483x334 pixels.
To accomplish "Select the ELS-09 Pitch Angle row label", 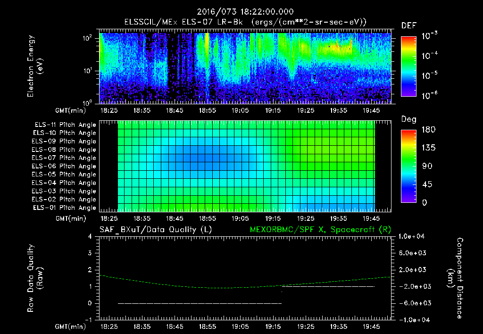I will [64, 142].
